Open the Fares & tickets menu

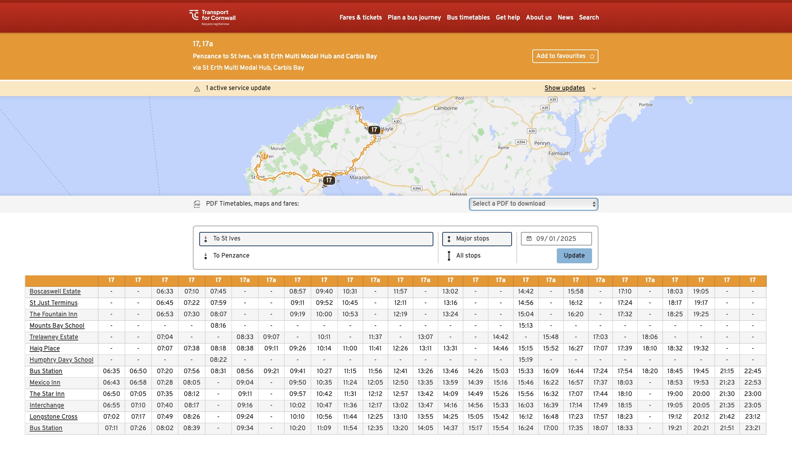pyautogui.click(x=361, y=17)
